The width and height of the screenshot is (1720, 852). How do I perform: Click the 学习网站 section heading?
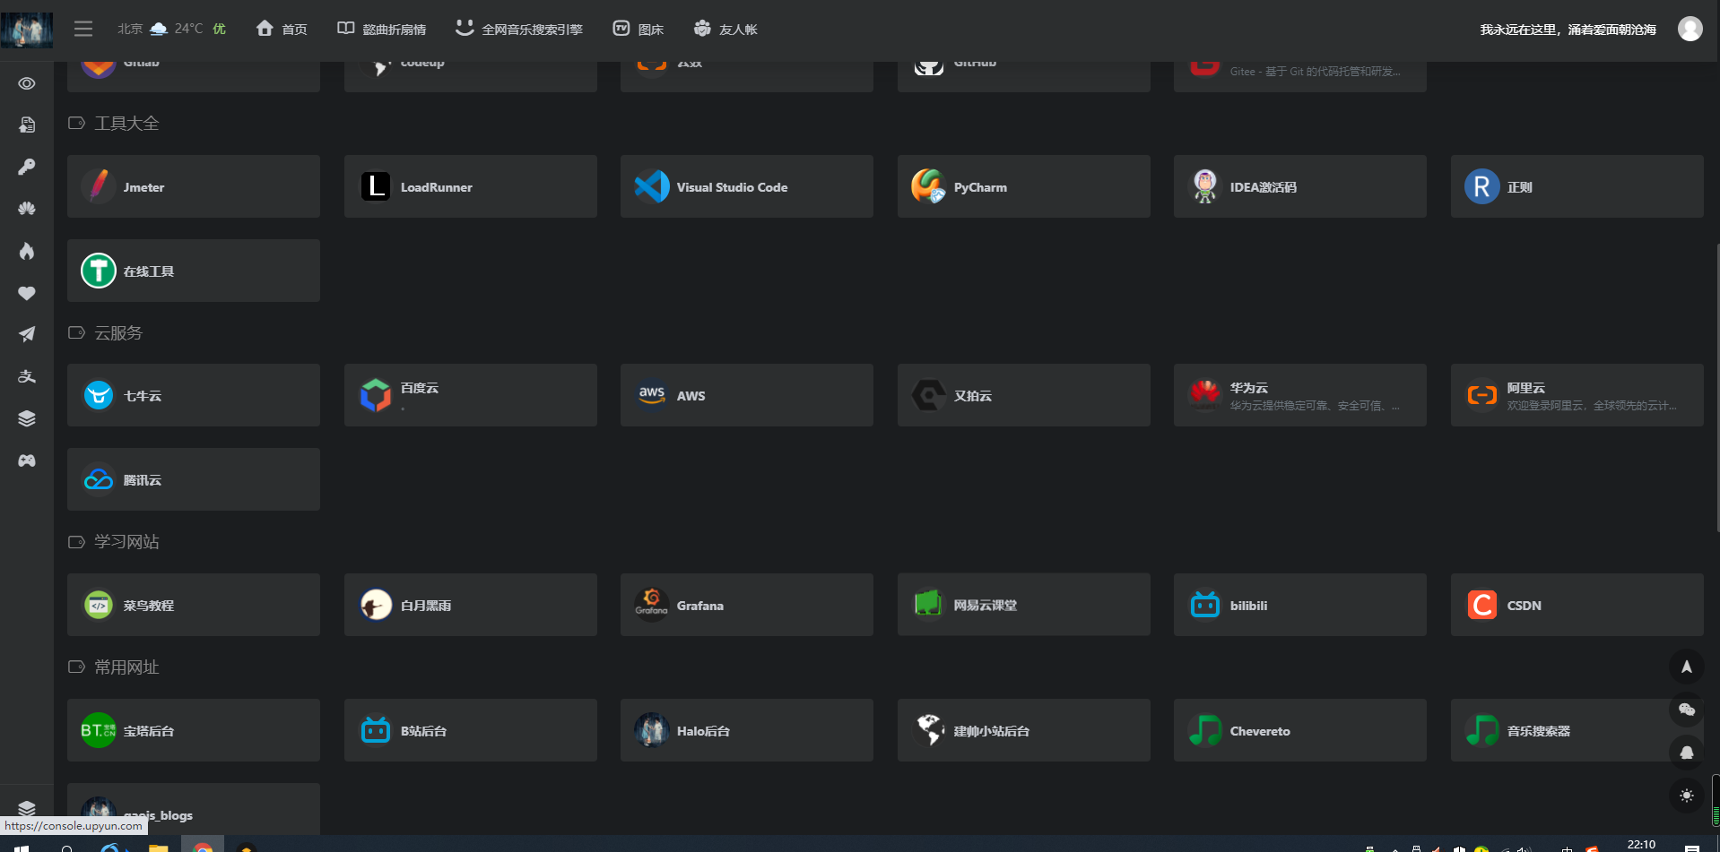click(126, 542)
